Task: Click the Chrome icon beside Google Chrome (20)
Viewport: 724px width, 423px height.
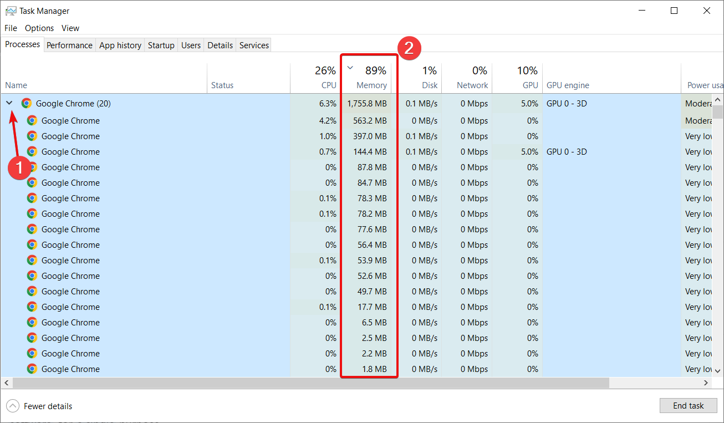Action: coord(26,103)
